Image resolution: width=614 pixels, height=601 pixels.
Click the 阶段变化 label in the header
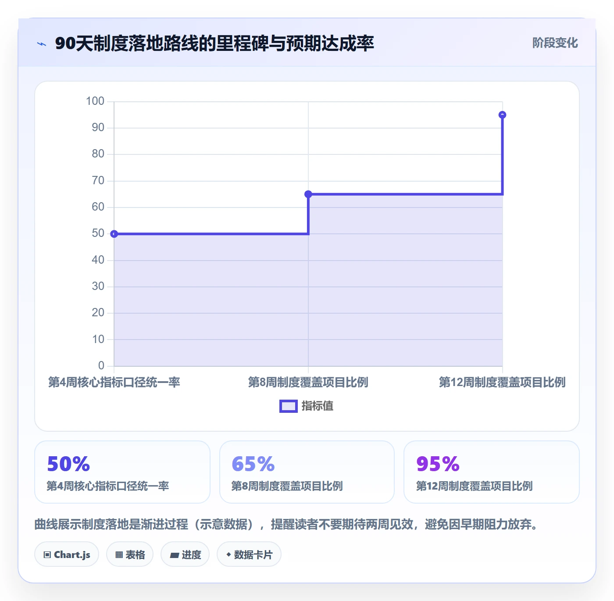pyautogui.click(x=555, y=43)
